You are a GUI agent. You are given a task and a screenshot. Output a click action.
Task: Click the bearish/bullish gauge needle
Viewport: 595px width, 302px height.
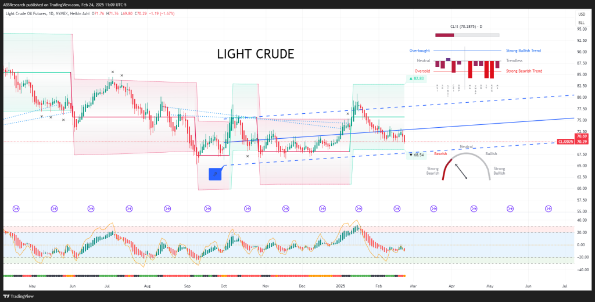coord(461,171)
